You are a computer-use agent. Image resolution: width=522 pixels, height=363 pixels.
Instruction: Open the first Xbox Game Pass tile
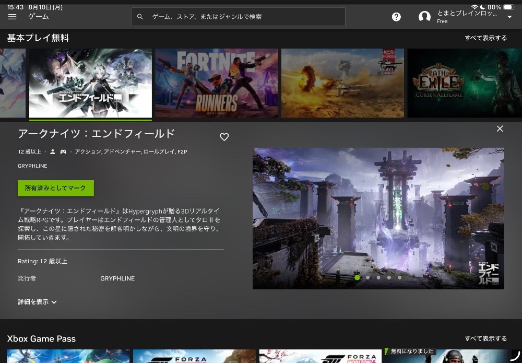68,356
